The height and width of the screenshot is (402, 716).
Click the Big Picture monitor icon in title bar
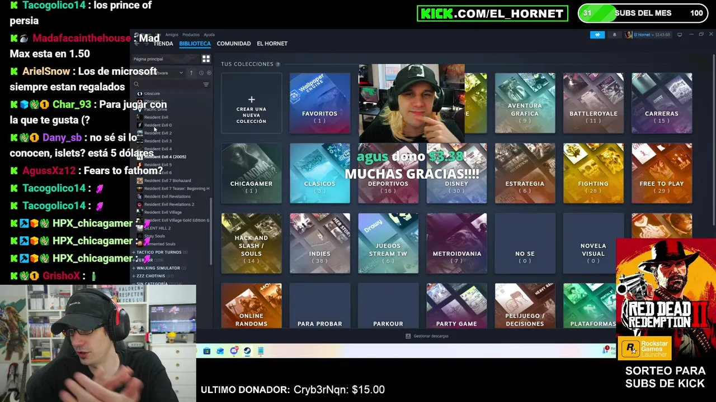pos(679,35)
